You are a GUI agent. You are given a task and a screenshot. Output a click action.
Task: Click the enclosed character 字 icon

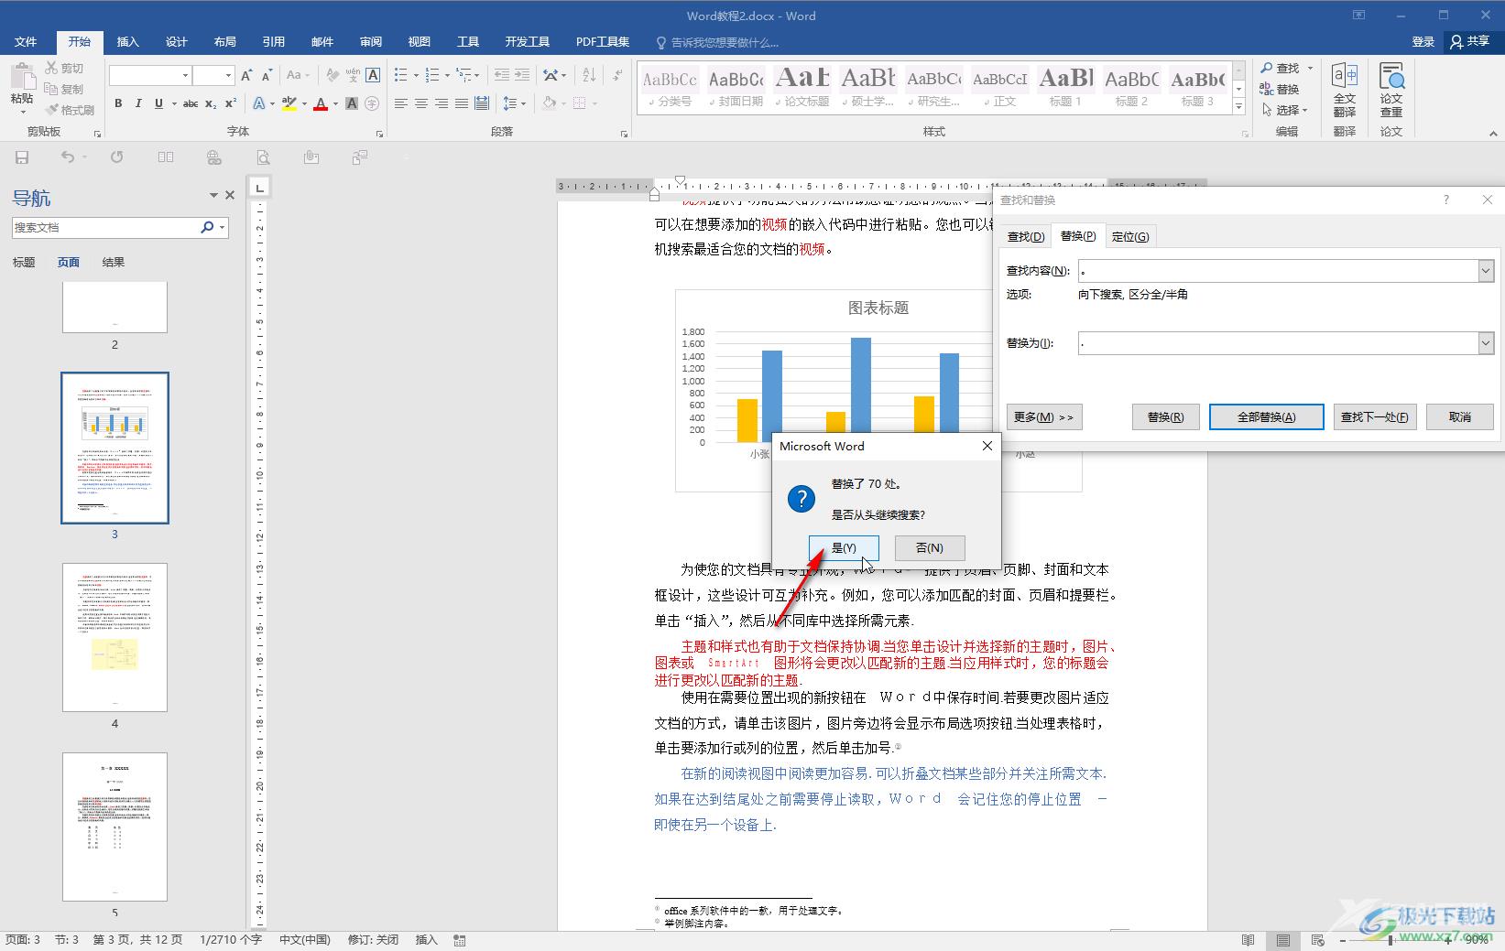[372, 103]
